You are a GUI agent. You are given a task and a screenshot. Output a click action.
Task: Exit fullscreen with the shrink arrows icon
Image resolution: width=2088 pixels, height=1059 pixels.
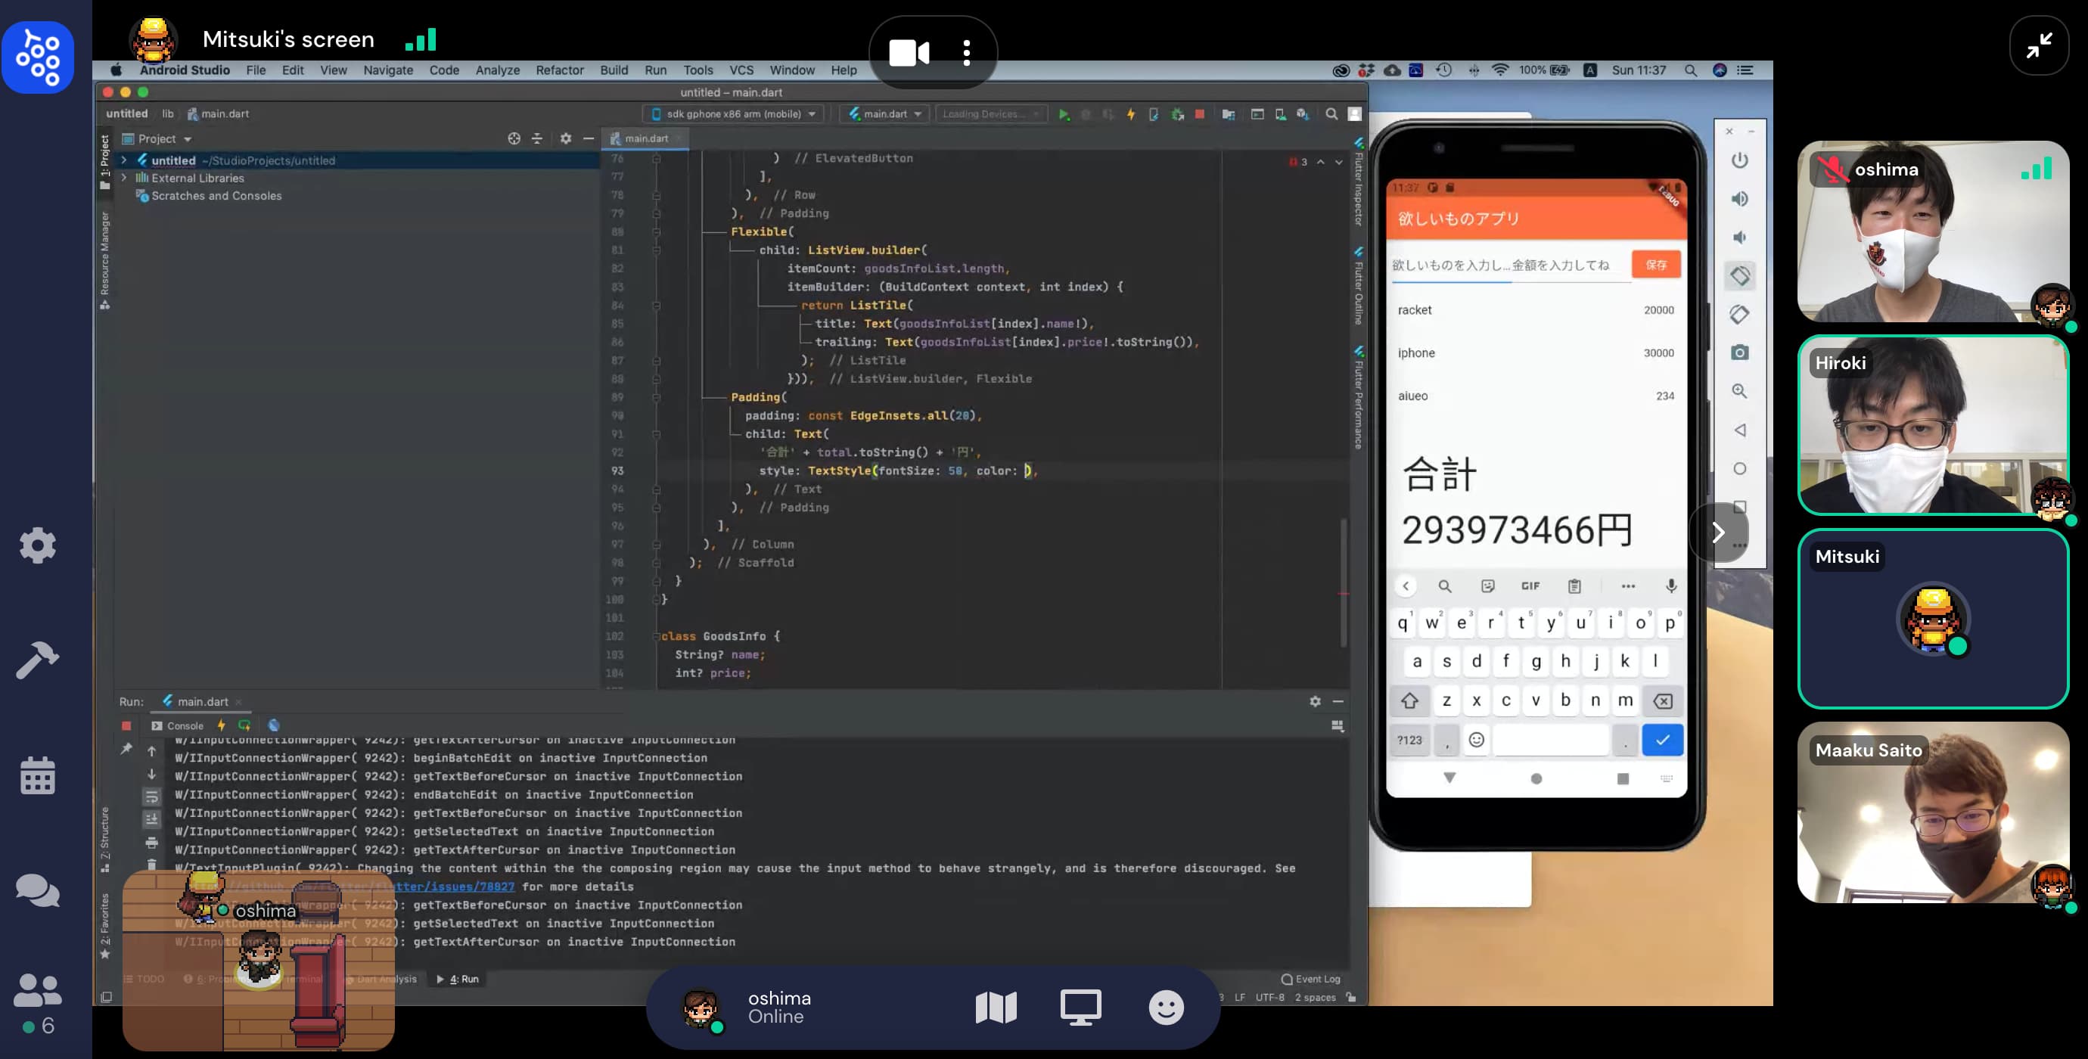click(x=2040, y=45)
